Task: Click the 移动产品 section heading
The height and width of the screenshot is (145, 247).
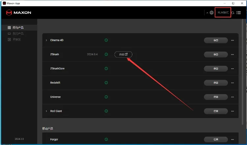Action: [x=47, y=129]
